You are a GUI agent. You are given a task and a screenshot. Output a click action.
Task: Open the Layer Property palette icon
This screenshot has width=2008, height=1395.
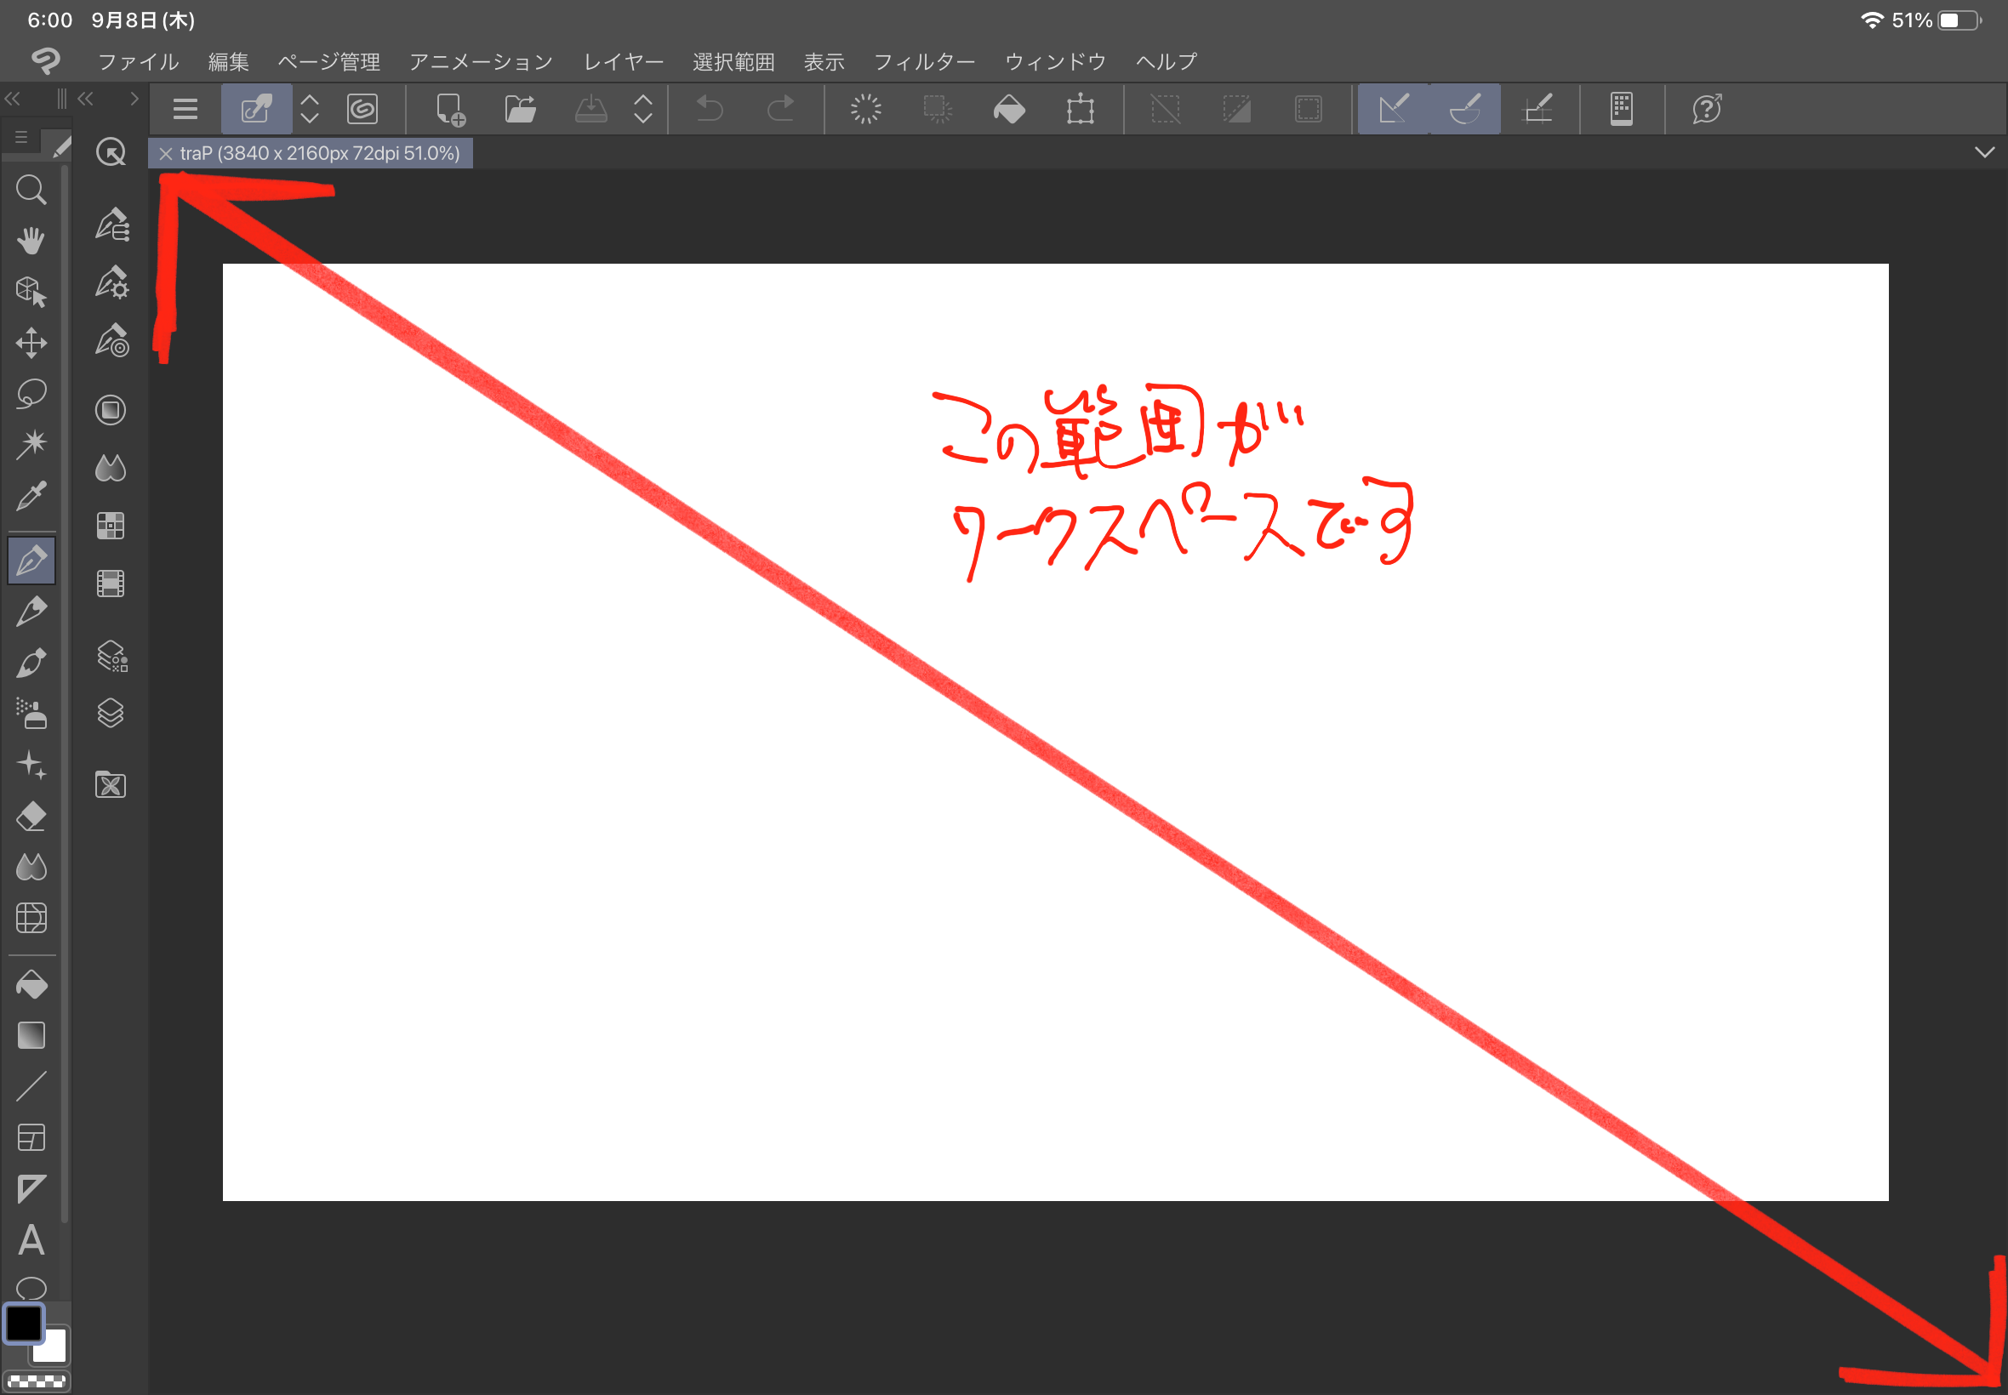(x=111, y=657)
